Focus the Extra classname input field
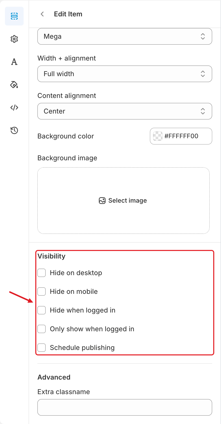Viewport: 221px width, 424px height. (125, 407)
